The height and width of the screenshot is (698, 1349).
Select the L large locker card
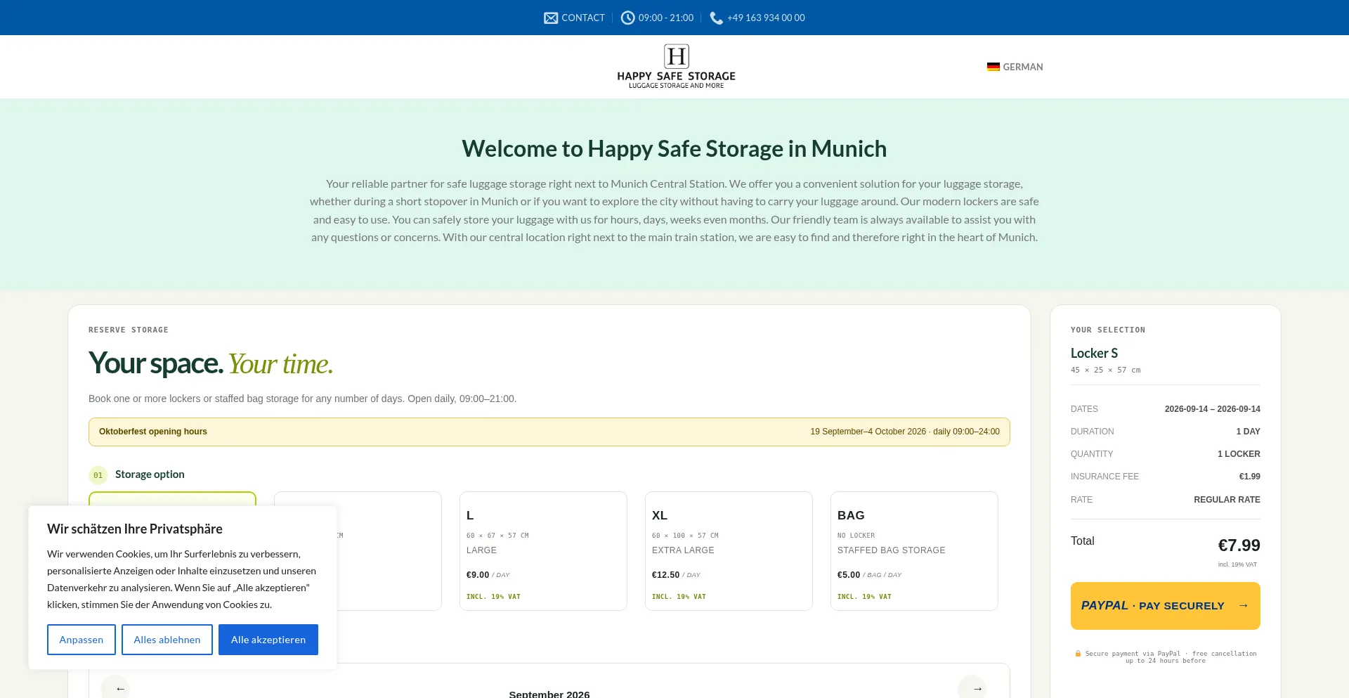click(x=543, y=551)
